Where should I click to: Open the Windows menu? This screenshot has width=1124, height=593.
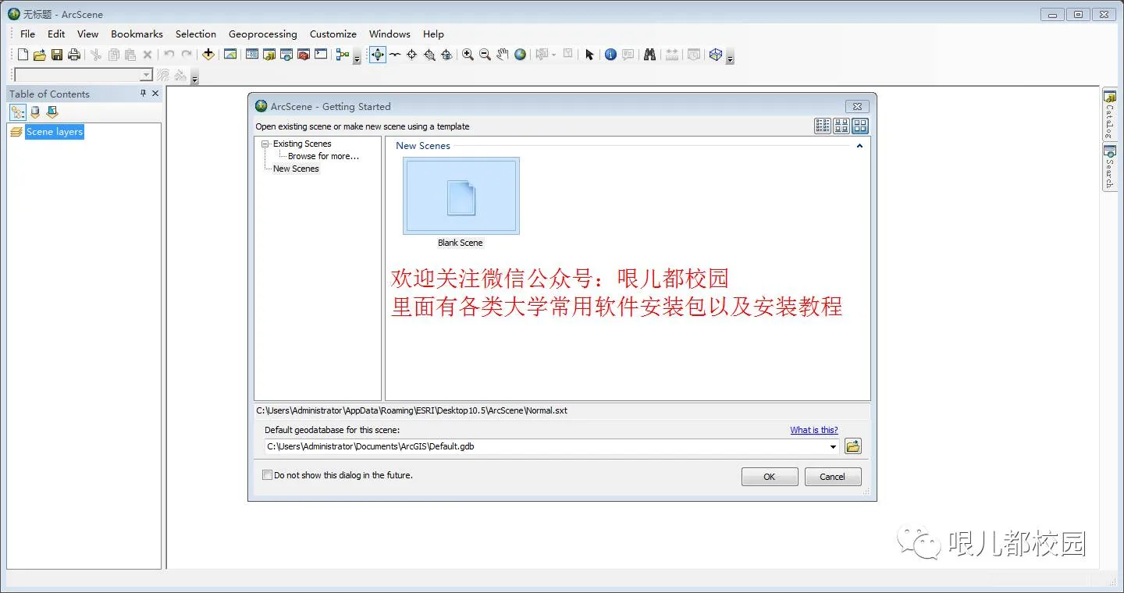389,34
